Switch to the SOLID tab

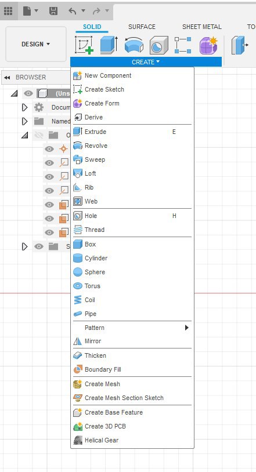point(92,27)
